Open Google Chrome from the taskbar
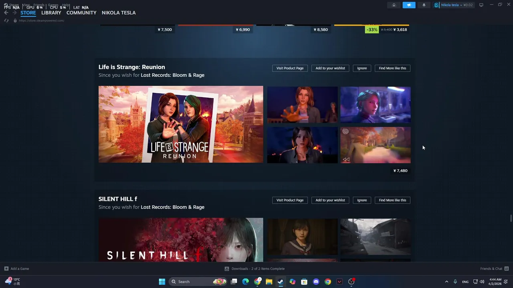 pos(328,282)
